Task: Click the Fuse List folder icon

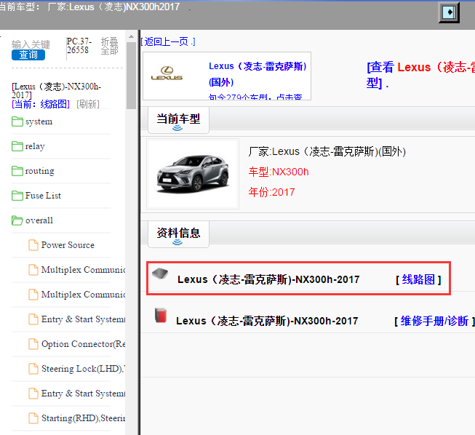Action: click(17, 196)
